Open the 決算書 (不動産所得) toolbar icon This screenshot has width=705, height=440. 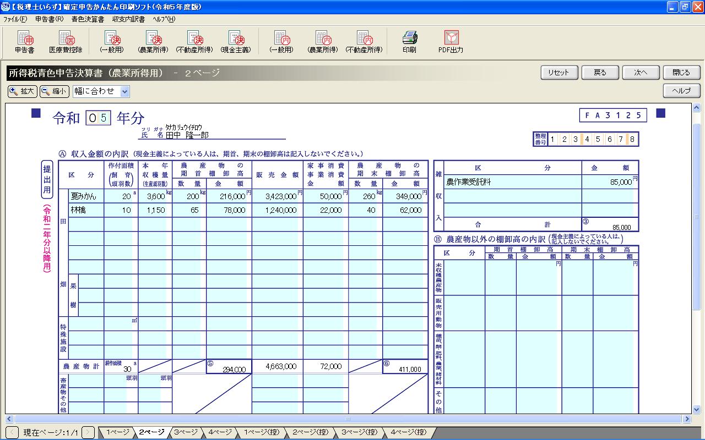pyautogui.click(x=194, y=42)
